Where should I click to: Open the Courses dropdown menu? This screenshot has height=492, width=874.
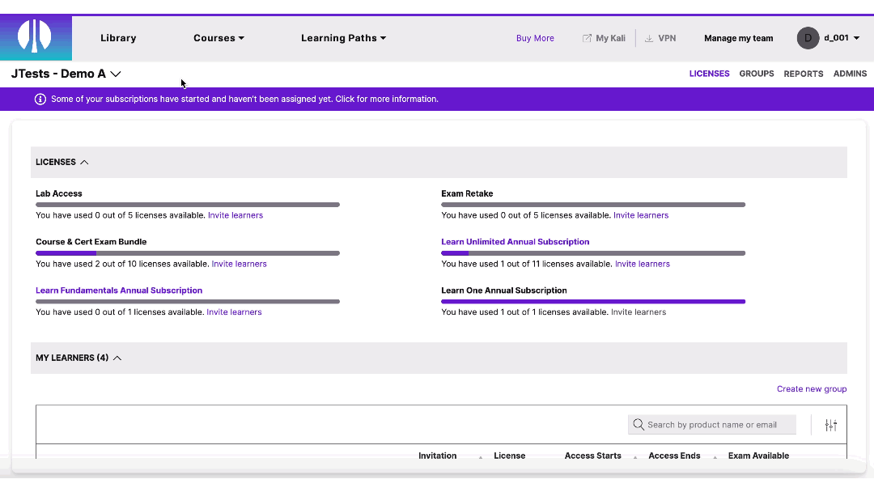point(218,37)
